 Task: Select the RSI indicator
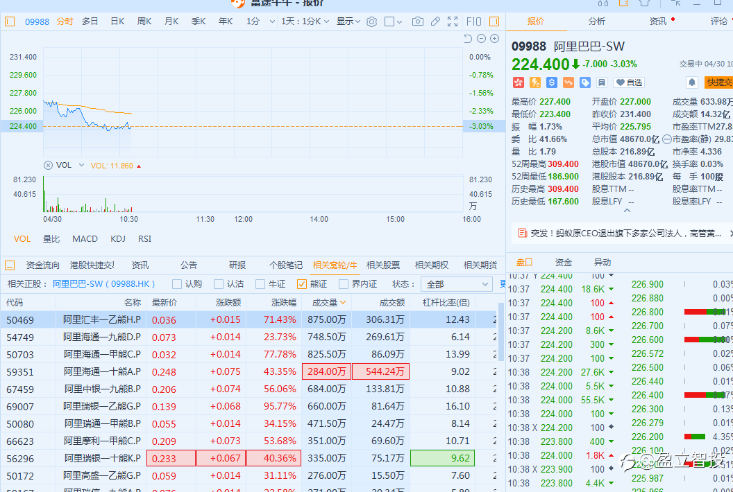pos(144,239)
